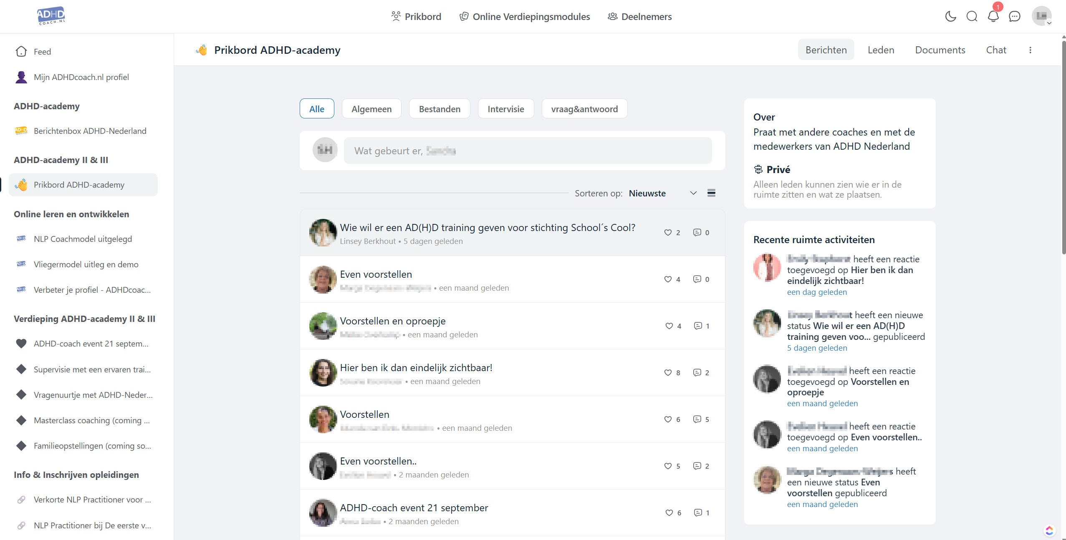Switch to Berichten tab
Viewport: 1066px width, 540px height.
pyautogui.click(x=826, y=50)
